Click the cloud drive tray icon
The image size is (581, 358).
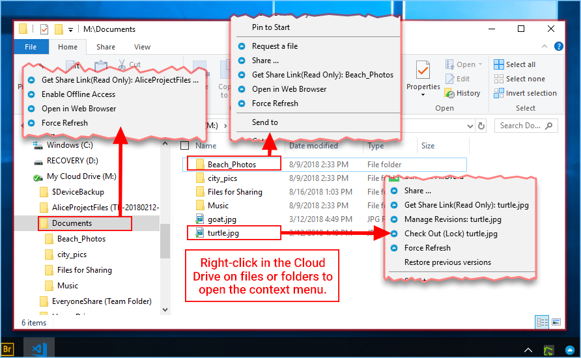569,350
